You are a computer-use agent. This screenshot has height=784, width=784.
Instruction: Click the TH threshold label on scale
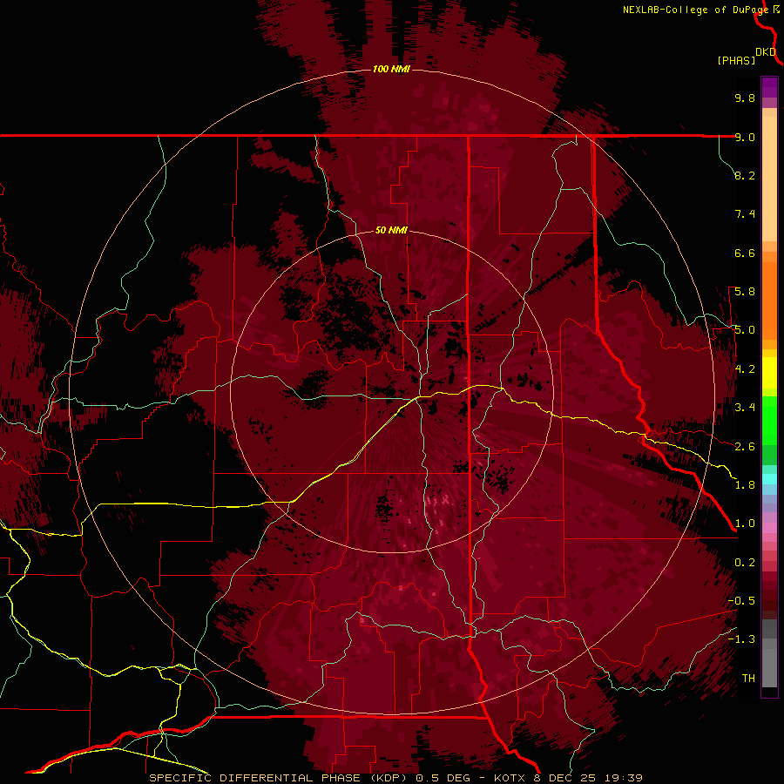click(x=748, y=679)
